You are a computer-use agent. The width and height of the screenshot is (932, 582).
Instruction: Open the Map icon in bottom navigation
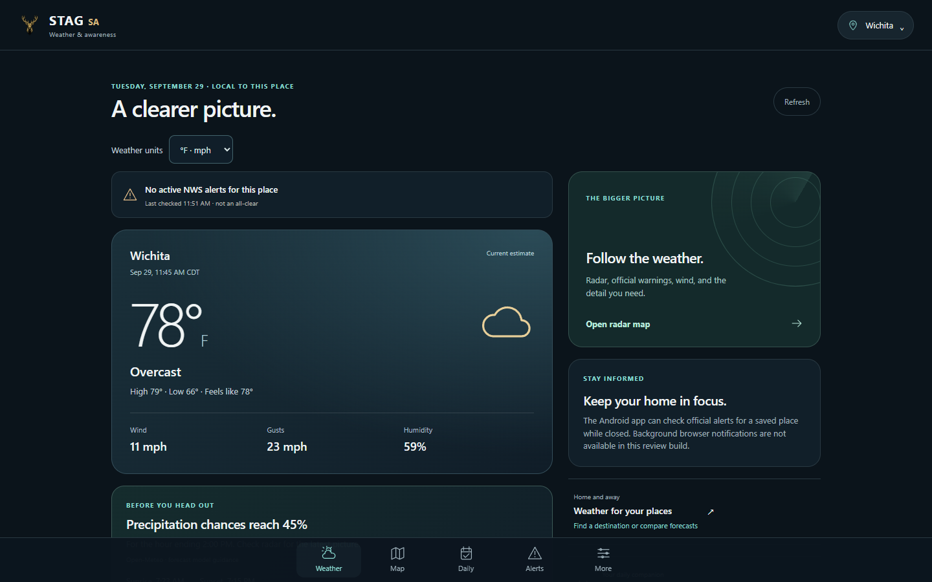[x=397, y=553]
